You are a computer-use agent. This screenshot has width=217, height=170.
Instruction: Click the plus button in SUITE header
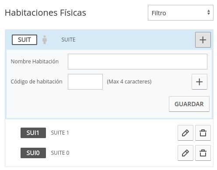click(203, 40)
